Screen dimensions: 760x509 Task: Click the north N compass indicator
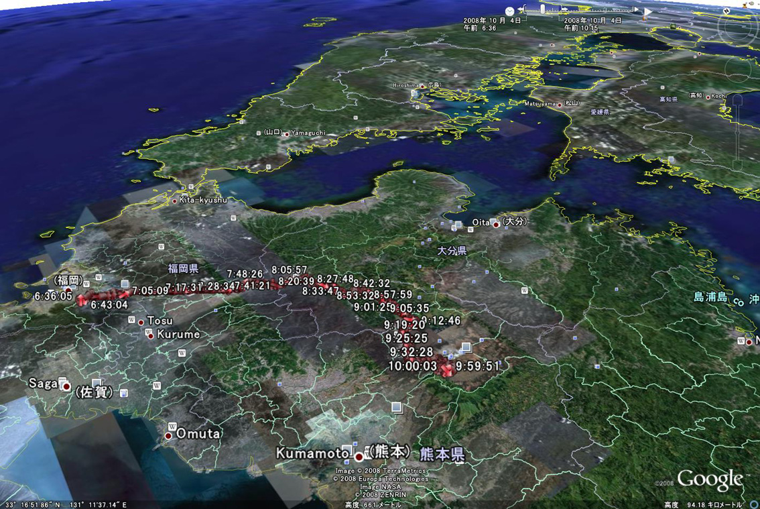727,11
